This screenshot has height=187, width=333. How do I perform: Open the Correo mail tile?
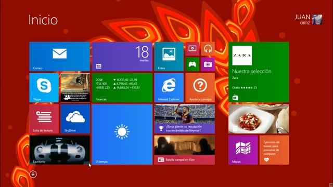click(59, 57)
